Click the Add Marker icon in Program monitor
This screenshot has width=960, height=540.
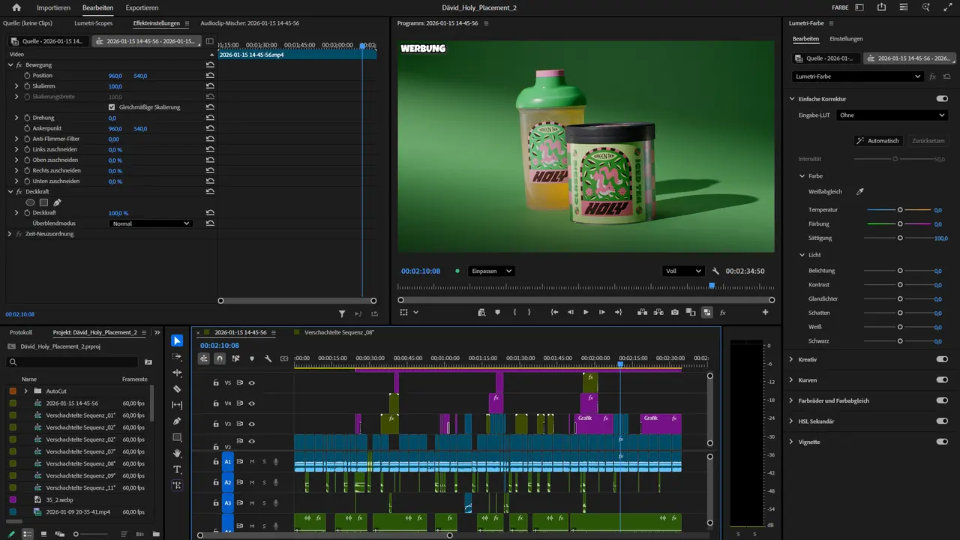pos(496,312)
